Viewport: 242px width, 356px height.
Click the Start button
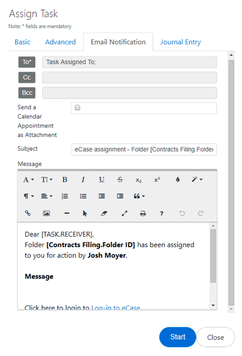click(177, 337)
